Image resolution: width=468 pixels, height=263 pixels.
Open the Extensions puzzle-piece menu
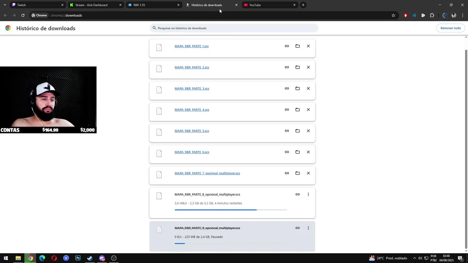[432, 15]
